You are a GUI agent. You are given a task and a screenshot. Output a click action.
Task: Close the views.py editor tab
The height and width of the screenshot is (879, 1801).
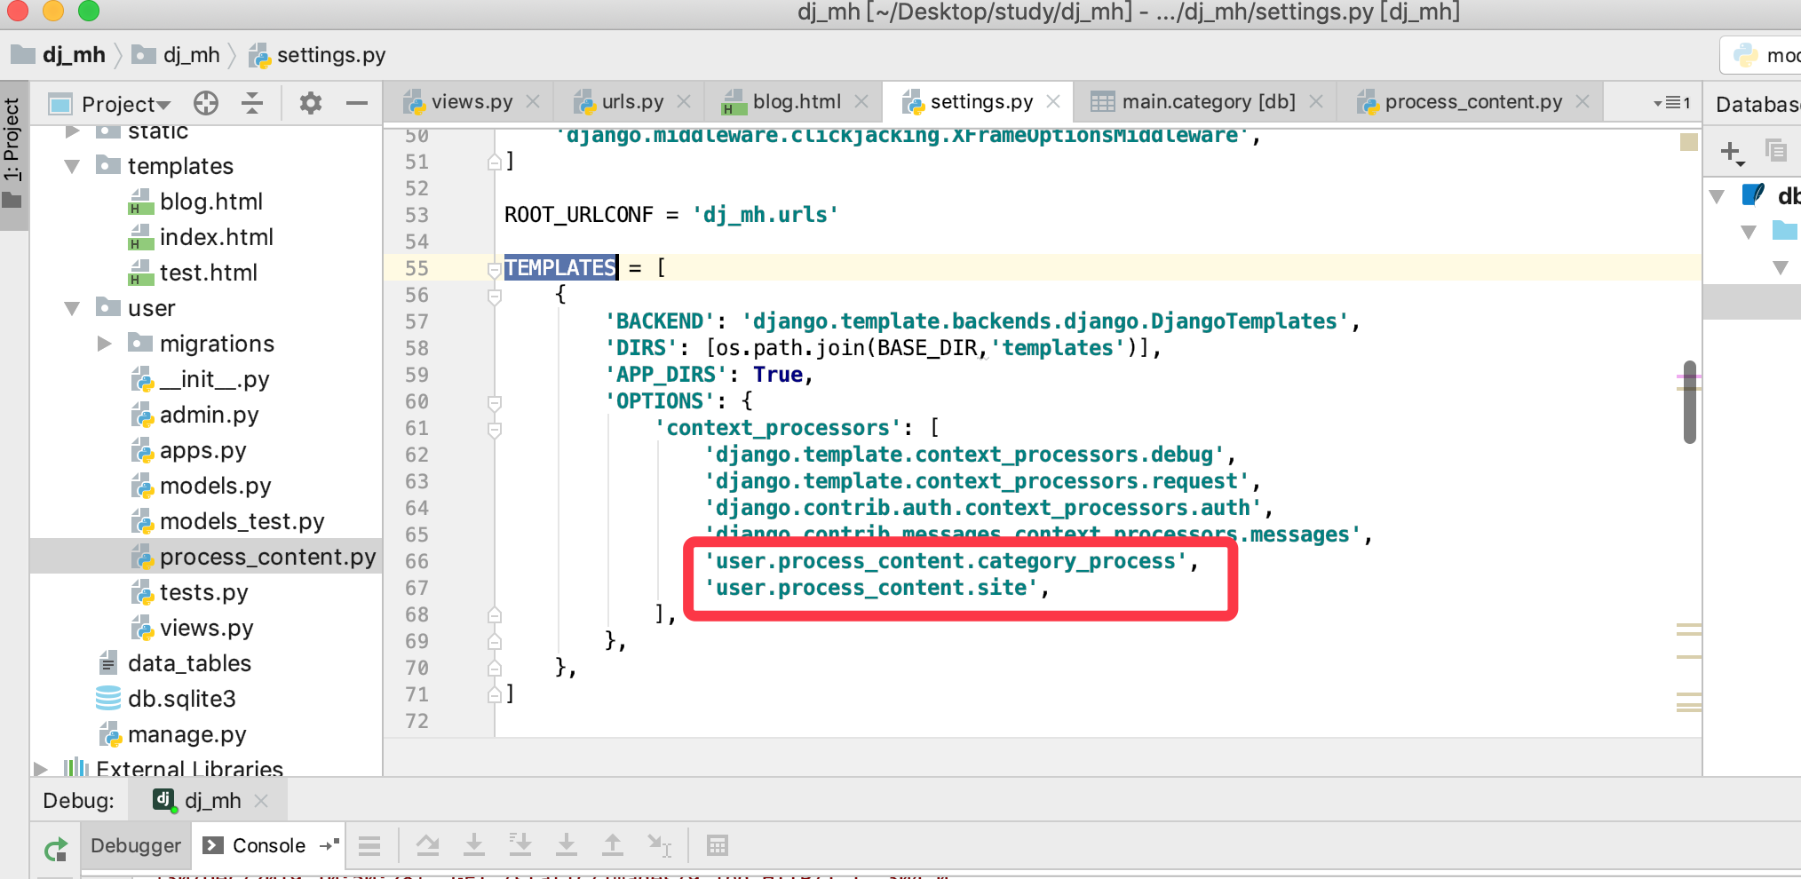click(533, 102)
